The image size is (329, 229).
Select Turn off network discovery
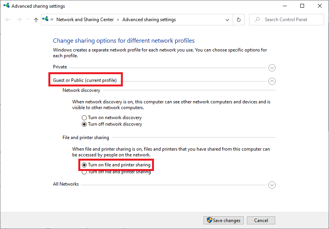coord(112,124)
